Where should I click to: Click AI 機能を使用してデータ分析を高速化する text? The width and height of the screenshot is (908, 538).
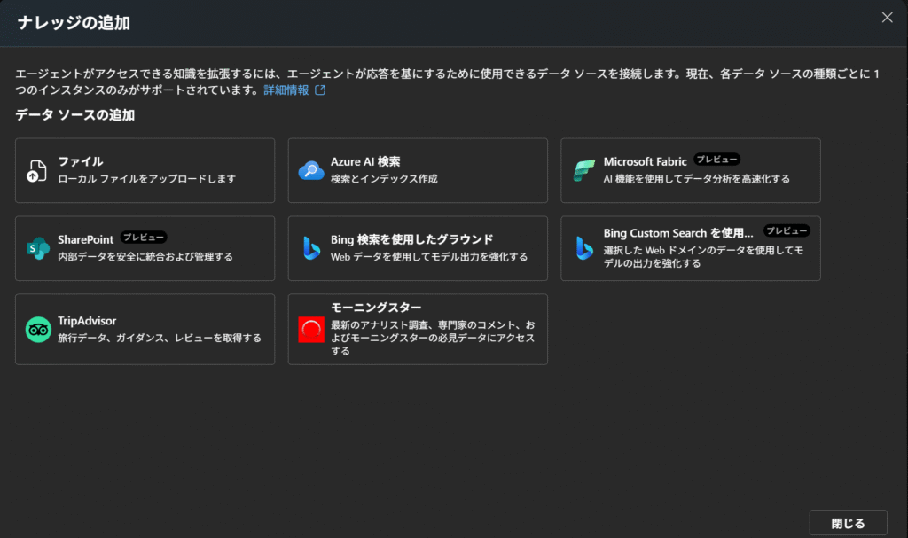tap(697, 179)
